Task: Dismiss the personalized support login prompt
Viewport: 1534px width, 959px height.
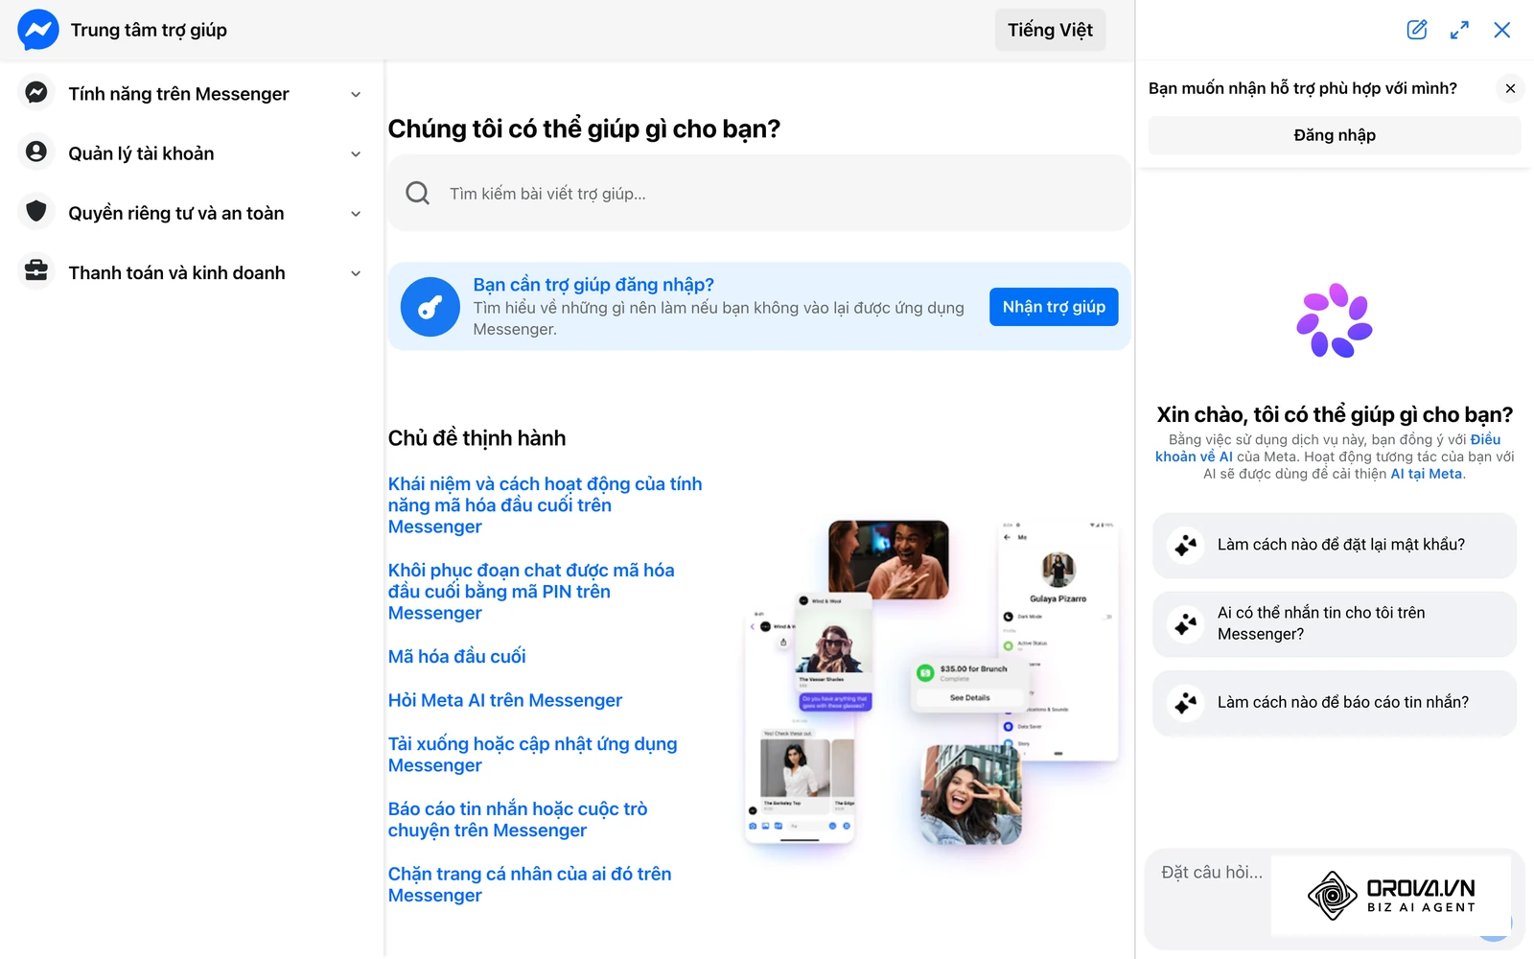Action: pyautogui.click(x=1510, y=88)
